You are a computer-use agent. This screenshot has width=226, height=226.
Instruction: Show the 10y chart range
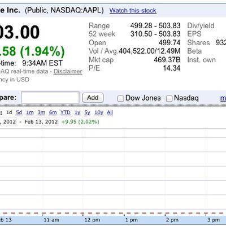99,112
